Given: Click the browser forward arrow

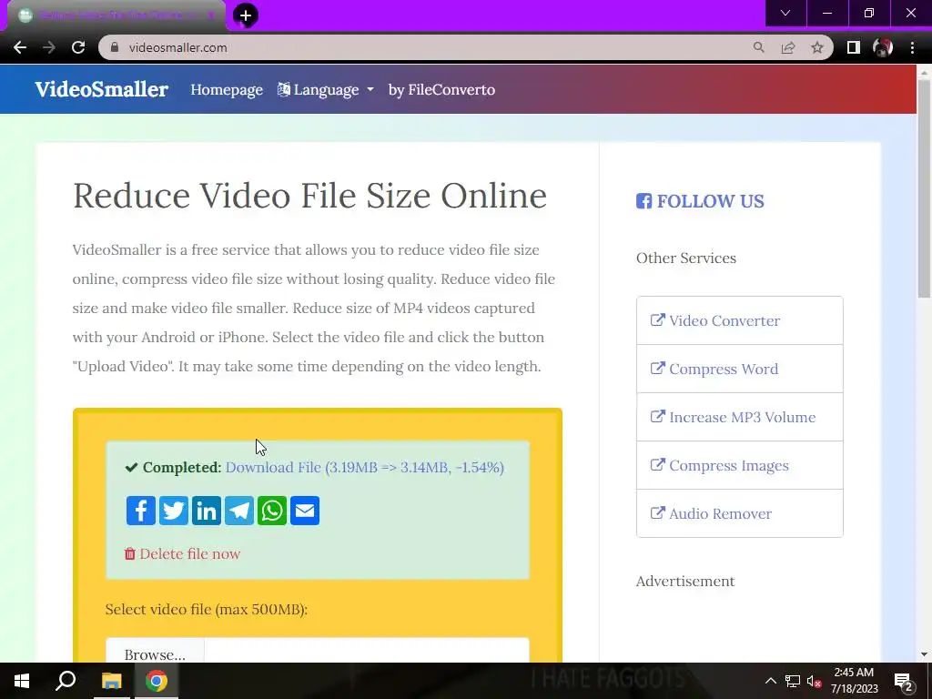Looking at the screenshot, I should (49, 47).
